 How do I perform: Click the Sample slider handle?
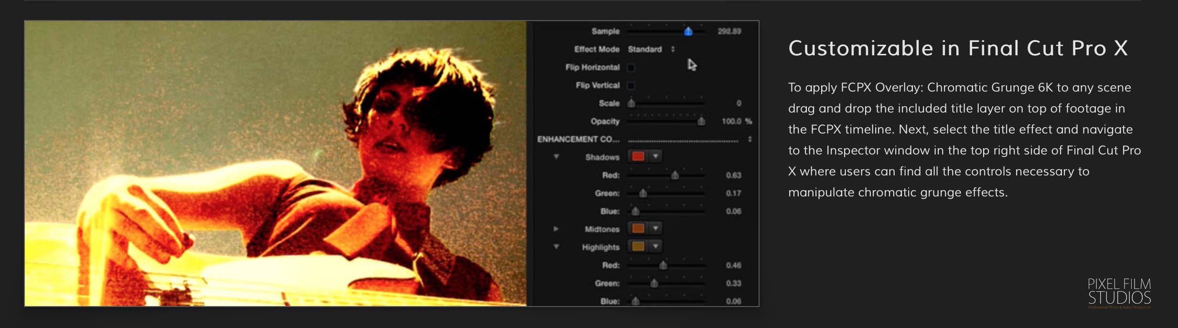click(x=688, y=31)
